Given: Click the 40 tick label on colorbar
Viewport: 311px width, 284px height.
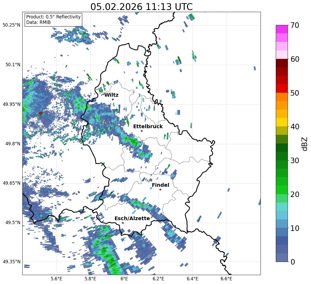Looking at the screenshot, I should click(294, 127).
